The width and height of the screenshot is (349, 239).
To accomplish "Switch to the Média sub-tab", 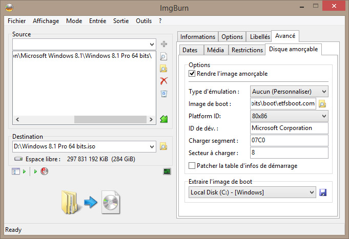I will (x=215, y=50).
